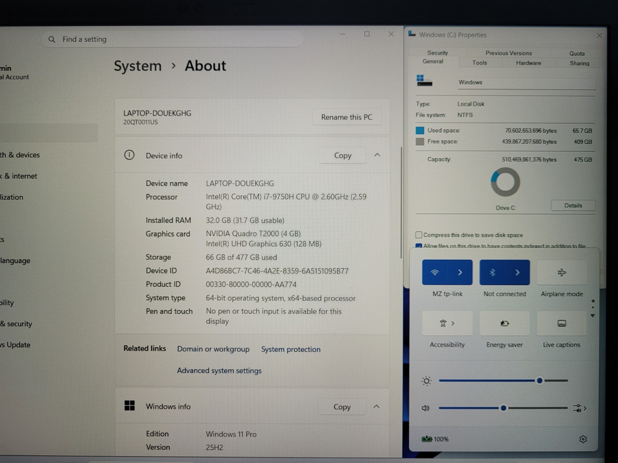618x463 pixels.
Task: Toggle the Live captions tile
Action: [562, 323]
